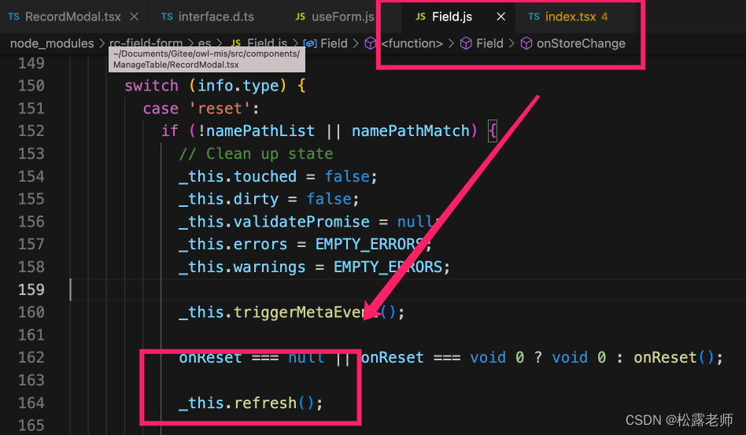The image size is (746, 435).
Task: Click line number 164 in the gutter
Action: pos(31,404)
